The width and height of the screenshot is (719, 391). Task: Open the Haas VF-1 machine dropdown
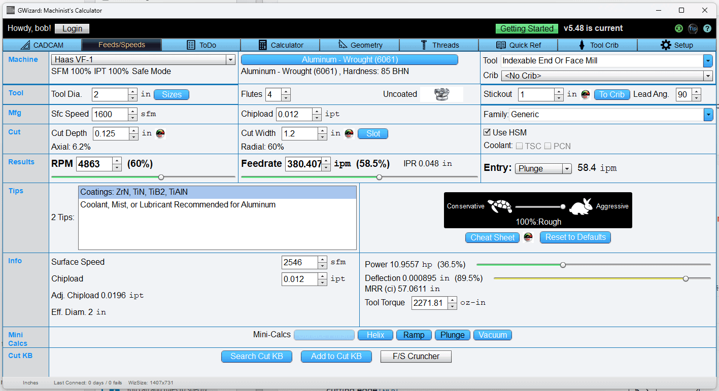(231, 59)
